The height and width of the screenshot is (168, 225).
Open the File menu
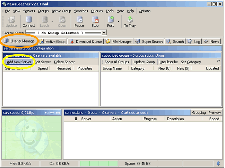pyautogui.click(x=8, y=11)
